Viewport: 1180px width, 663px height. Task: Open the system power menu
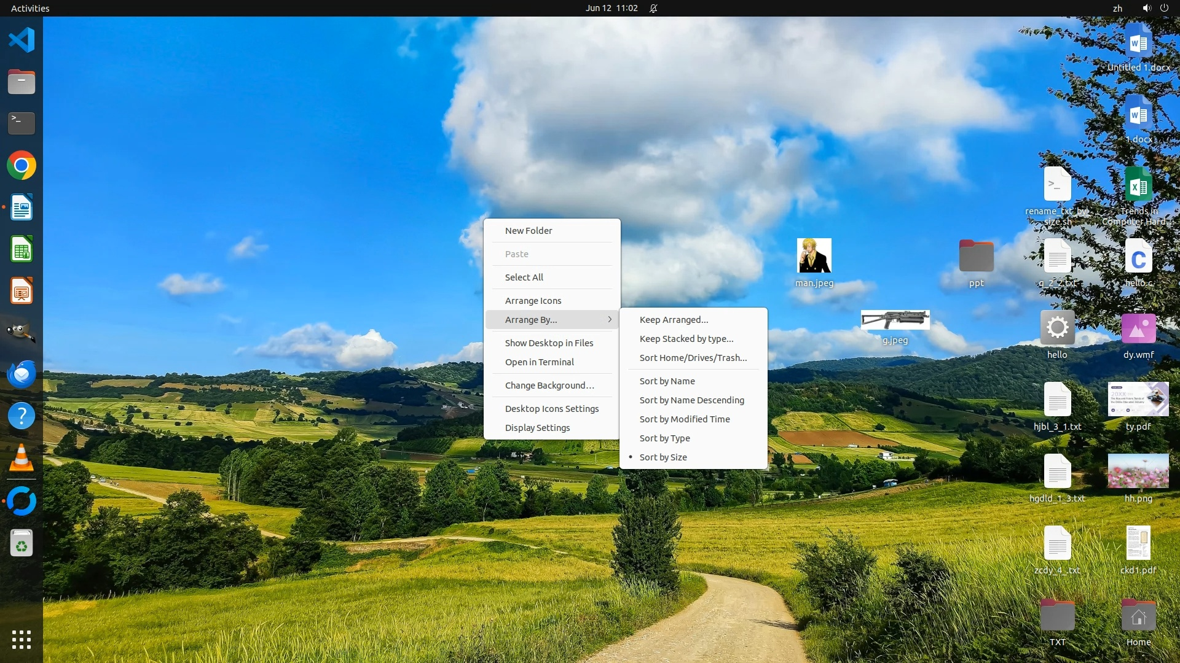pos(1164,8)
